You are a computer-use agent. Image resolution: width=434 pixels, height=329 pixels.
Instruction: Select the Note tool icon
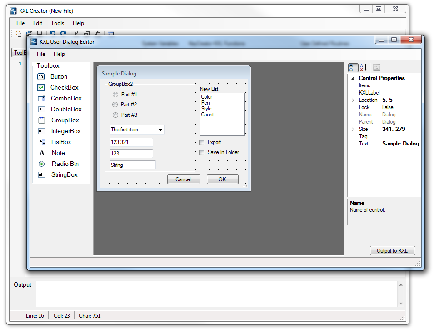(x=42, y=153)
